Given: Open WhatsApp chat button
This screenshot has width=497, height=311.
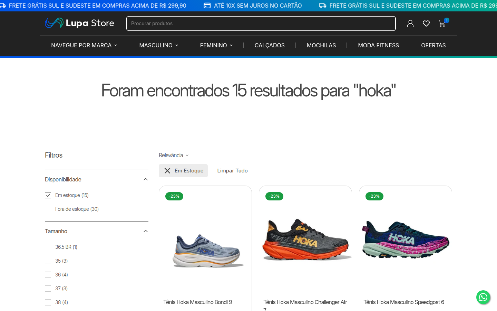Looking at the screenshot, I should (483, 297).
